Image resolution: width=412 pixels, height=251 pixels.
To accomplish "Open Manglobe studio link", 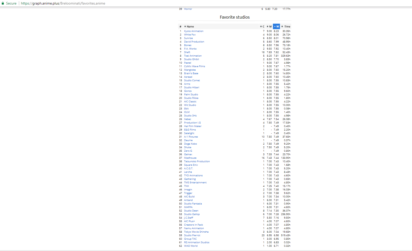I will click(190, 70).
